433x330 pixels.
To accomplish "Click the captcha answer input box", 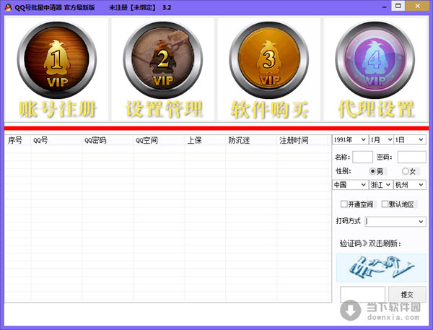I will [362, 295].
